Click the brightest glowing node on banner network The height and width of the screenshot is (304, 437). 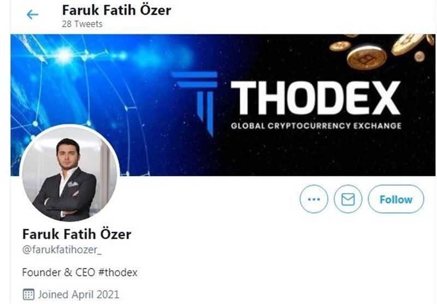pyautogui.click(x=64, y=56)
